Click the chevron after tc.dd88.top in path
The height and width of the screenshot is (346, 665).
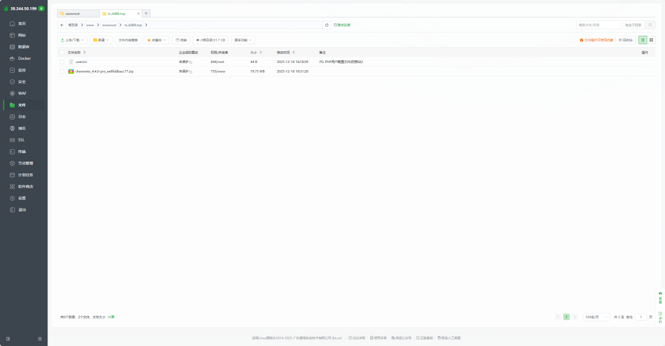point(146,25)
